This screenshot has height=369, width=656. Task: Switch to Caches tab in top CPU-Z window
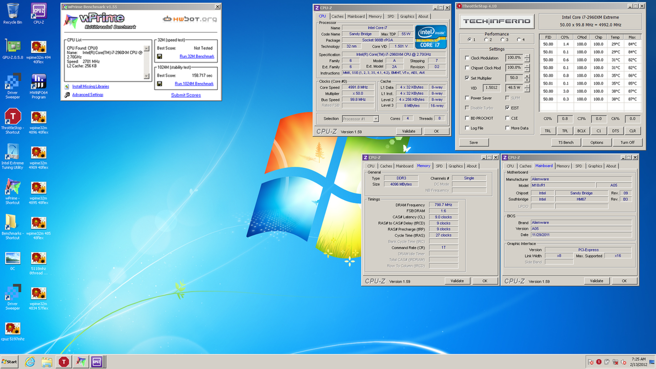click(x=338, y=16)
